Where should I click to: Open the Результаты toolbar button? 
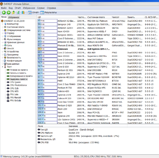(x=48, y=13)
